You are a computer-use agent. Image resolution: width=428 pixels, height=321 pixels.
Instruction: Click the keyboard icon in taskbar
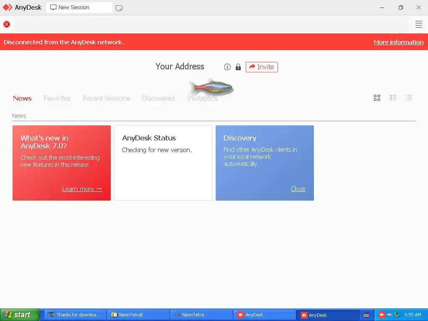pos(366,315)
